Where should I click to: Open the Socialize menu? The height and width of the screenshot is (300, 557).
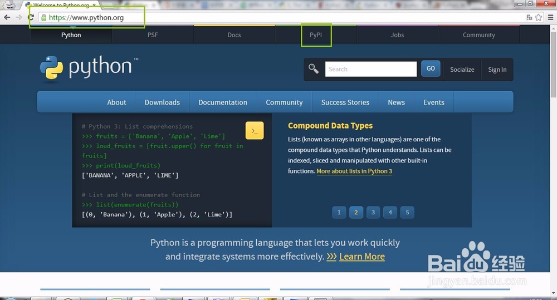462,70
